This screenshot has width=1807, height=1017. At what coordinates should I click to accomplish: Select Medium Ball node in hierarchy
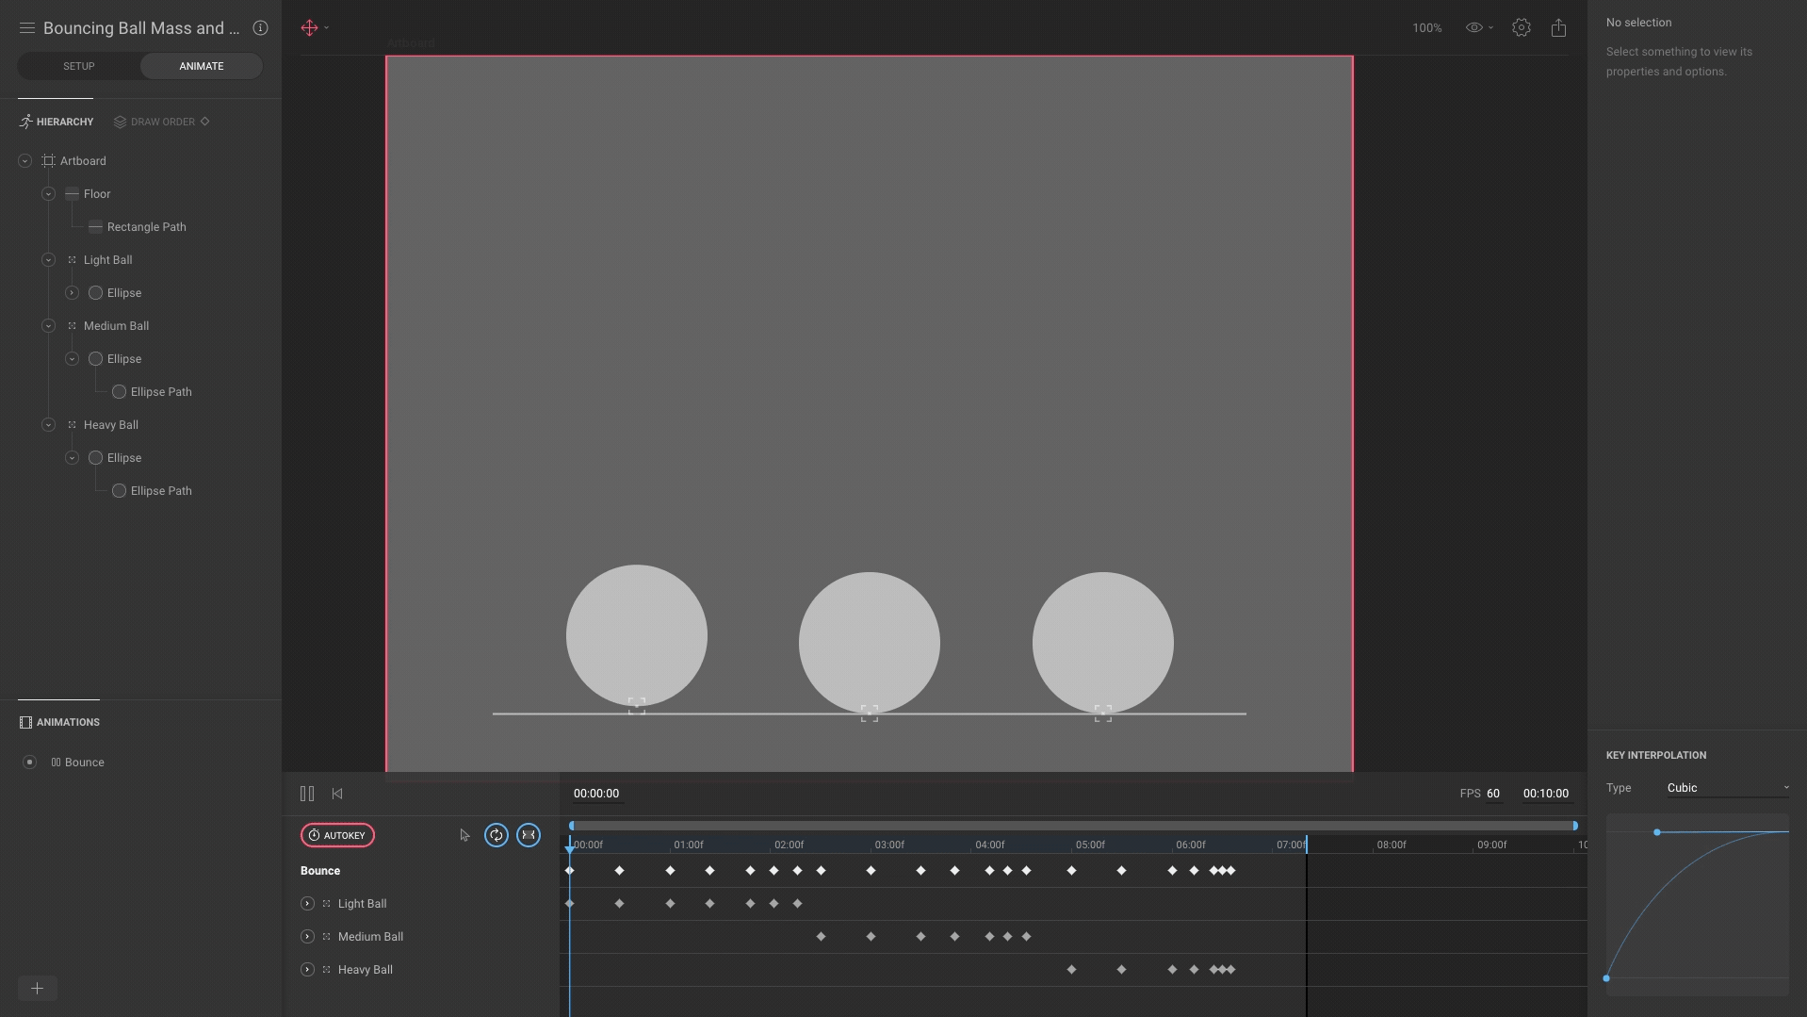tap(117, 326)
